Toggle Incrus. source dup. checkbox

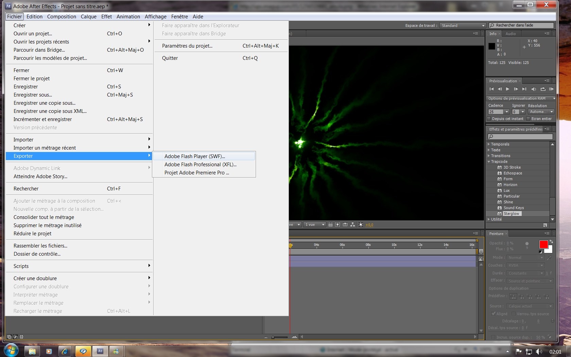(493, 337)
